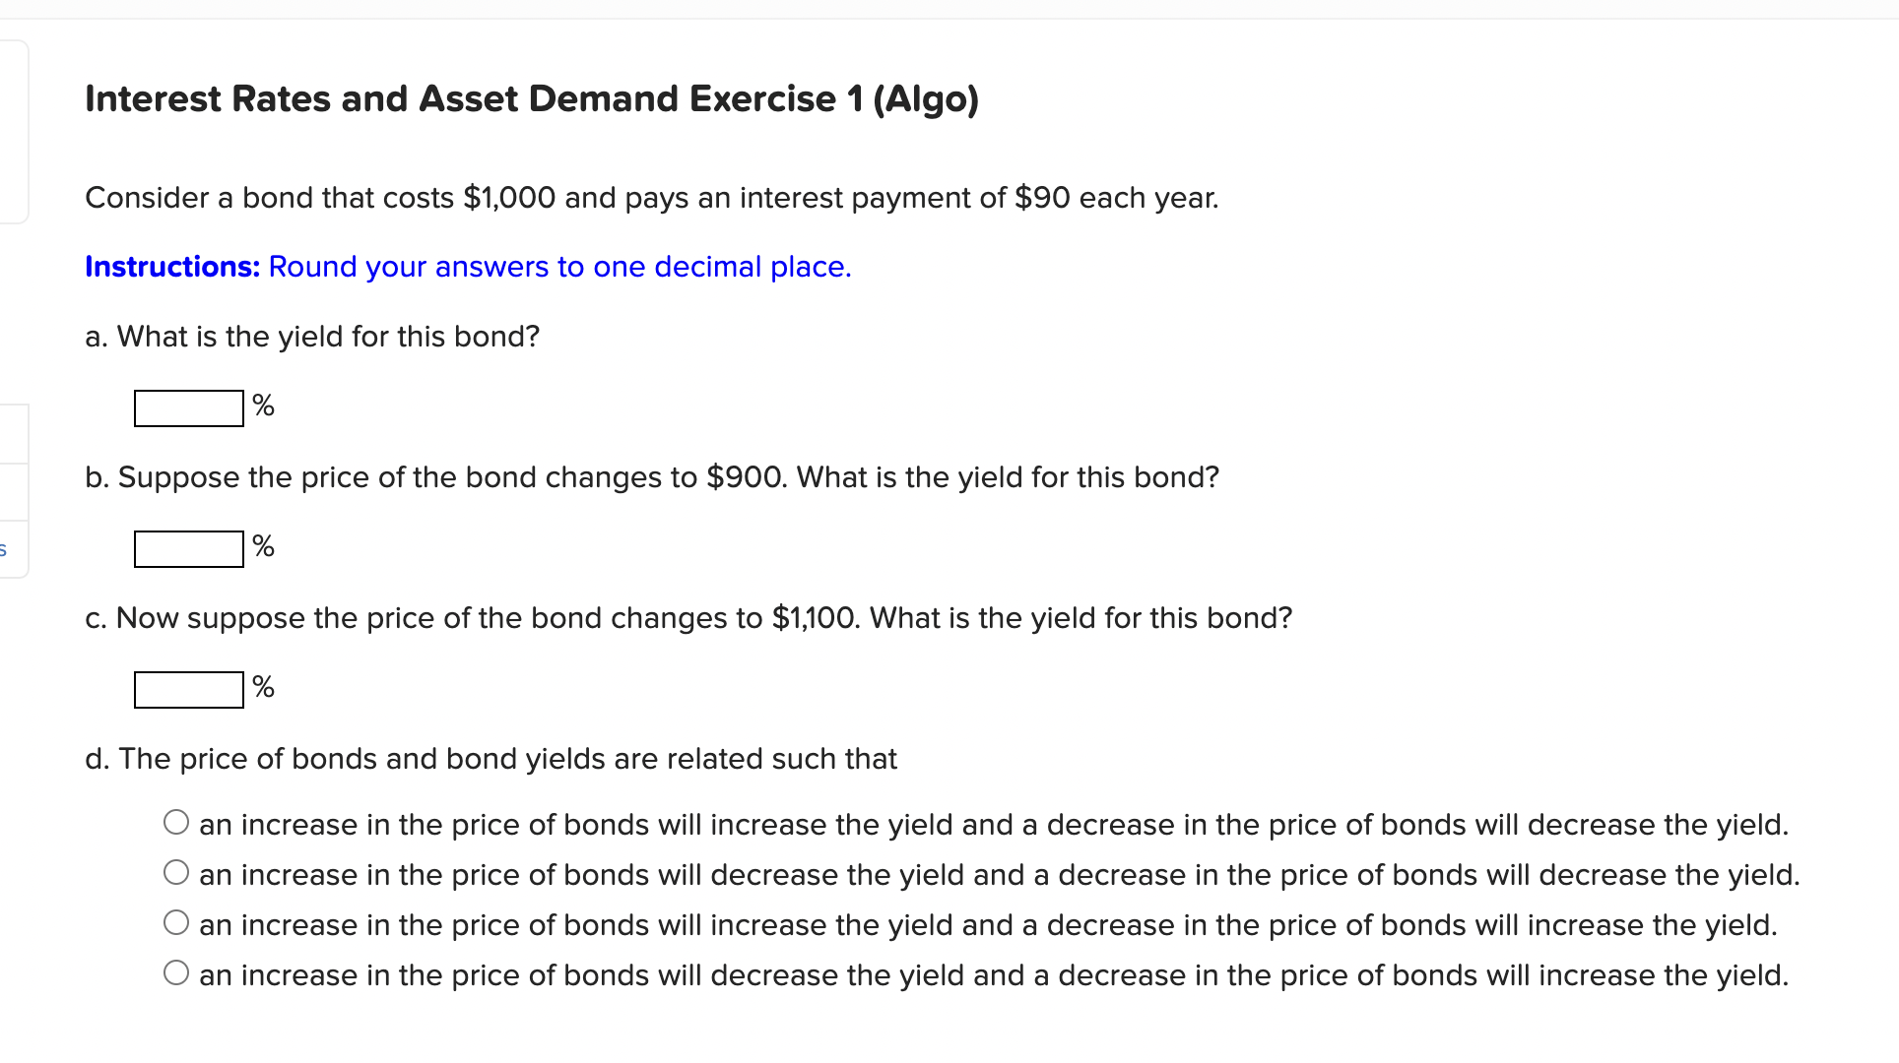The image size is (1899, 1063).
Task: Click the part c question text about $1,100
Action: click(688, 618)
